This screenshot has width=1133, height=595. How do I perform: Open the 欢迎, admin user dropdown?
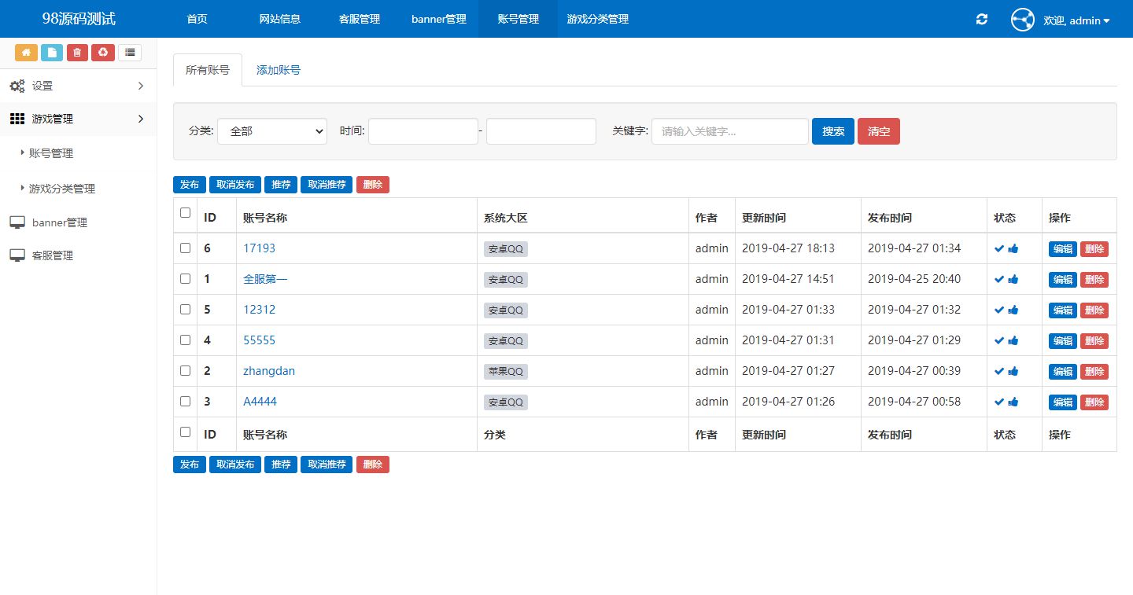[x=1076, y=20]
